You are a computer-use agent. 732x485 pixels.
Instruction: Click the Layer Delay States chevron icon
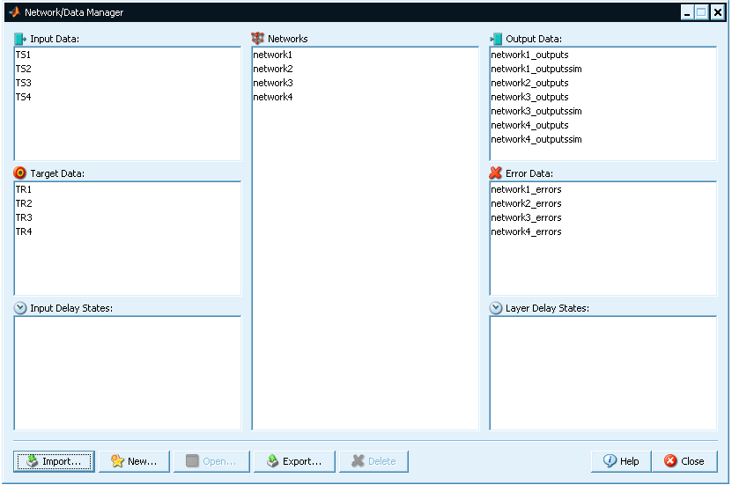tap(496, 308)
